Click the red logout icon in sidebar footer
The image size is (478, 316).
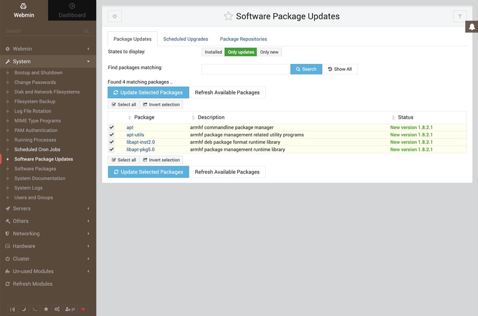click(x=83, y=309)
